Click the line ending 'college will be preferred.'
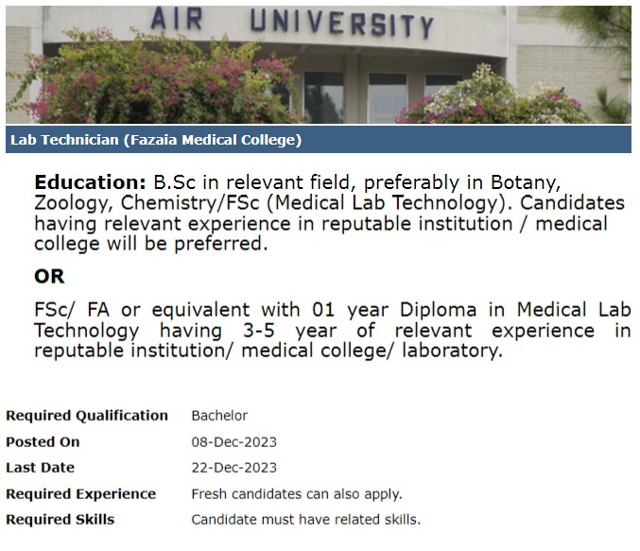640x551 pixels. tap(151, 243)
